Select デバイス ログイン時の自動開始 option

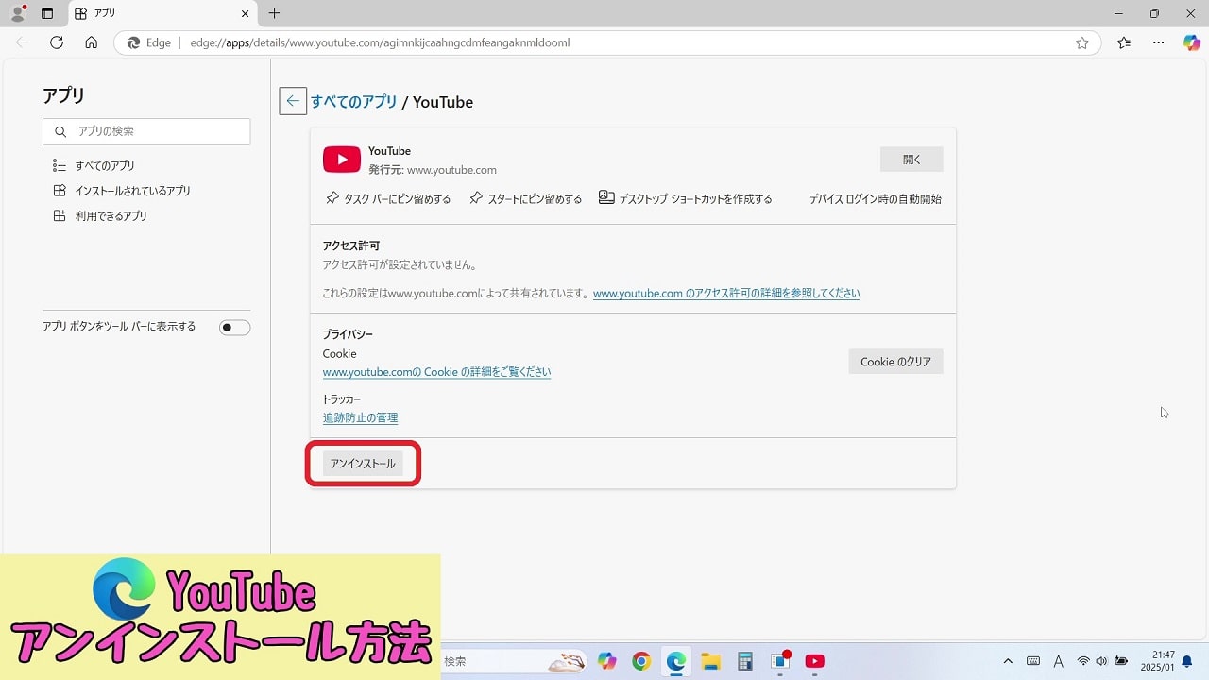(x=876, y=199)
